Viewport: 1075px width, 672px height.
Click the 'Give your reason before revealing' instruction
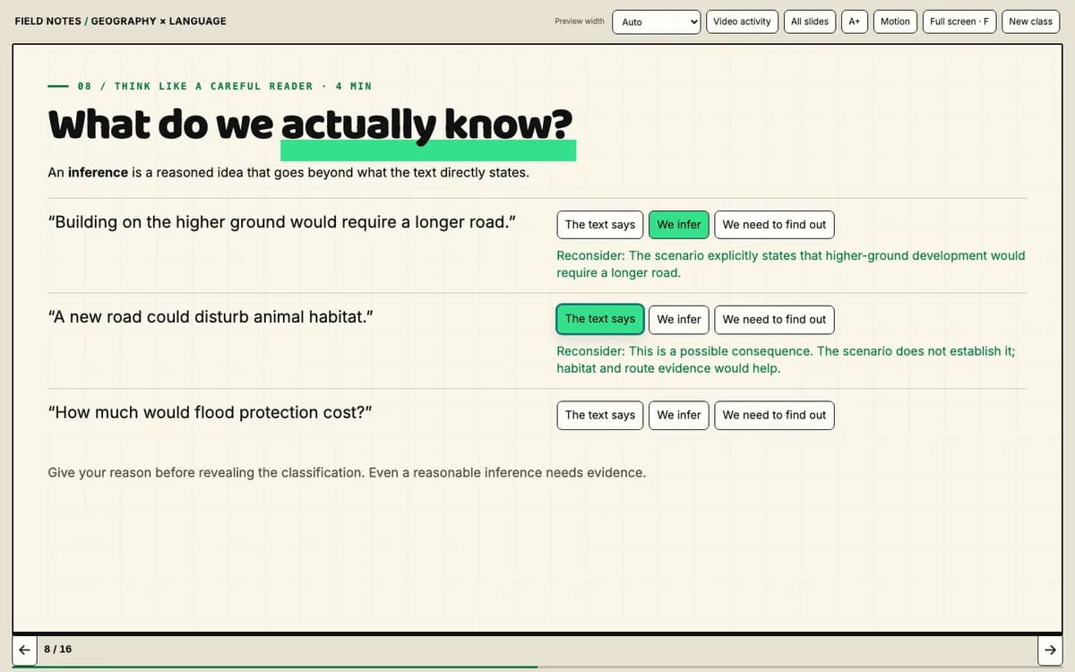[x=347, y=472]
